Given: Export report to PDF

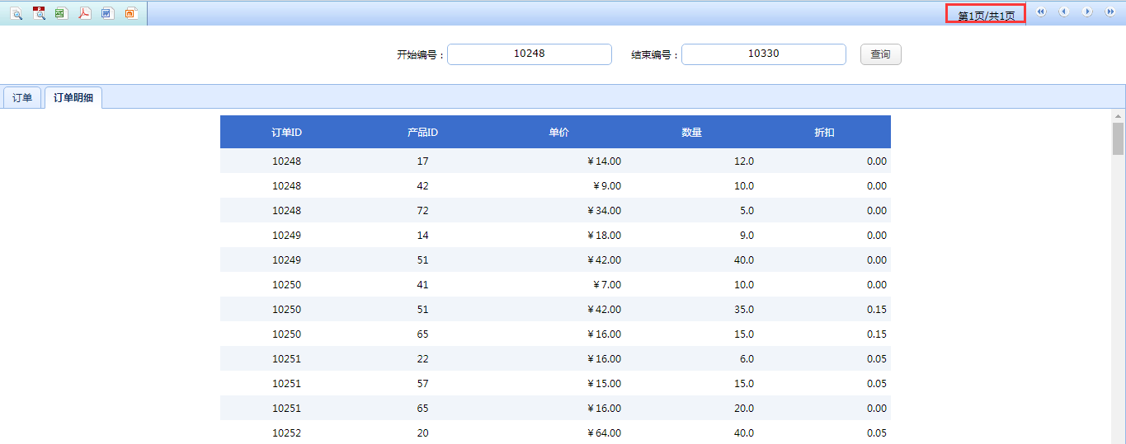Looking at the screenshot, I should (x=84, y=13).
